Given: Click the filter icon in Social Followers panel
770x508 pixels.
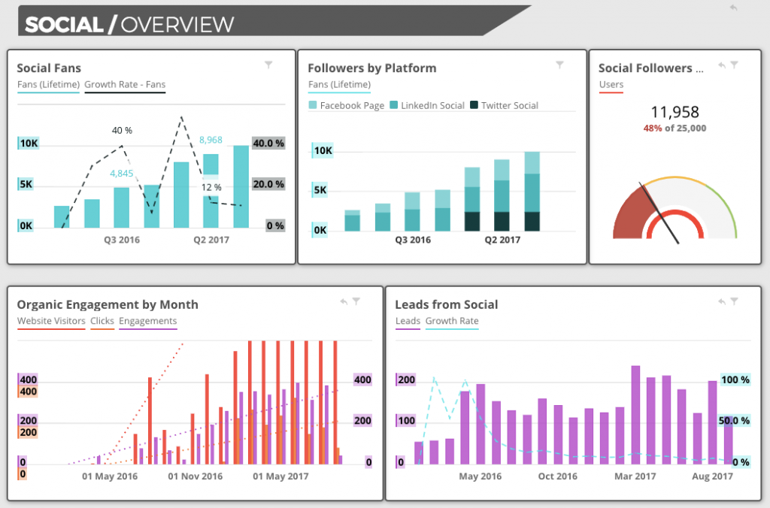Looking at the screenshot, I should point(734,65).
